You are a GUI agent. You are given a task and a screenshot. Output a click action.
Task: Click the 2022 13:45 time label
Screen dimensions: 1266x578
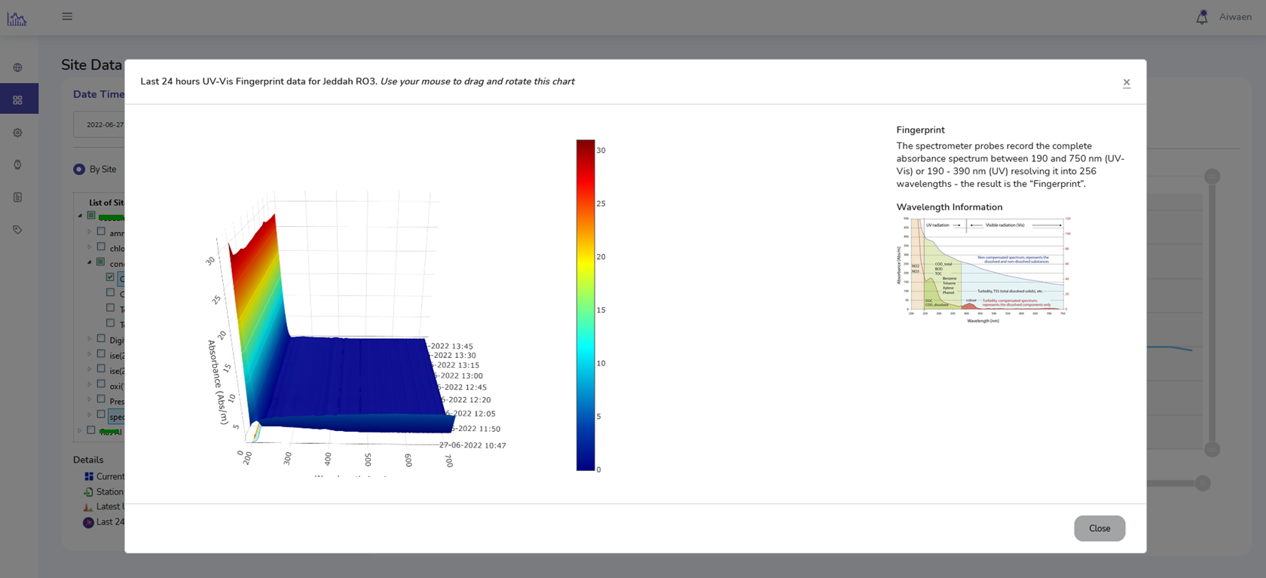pyautogui.click(x=451, y=347)
